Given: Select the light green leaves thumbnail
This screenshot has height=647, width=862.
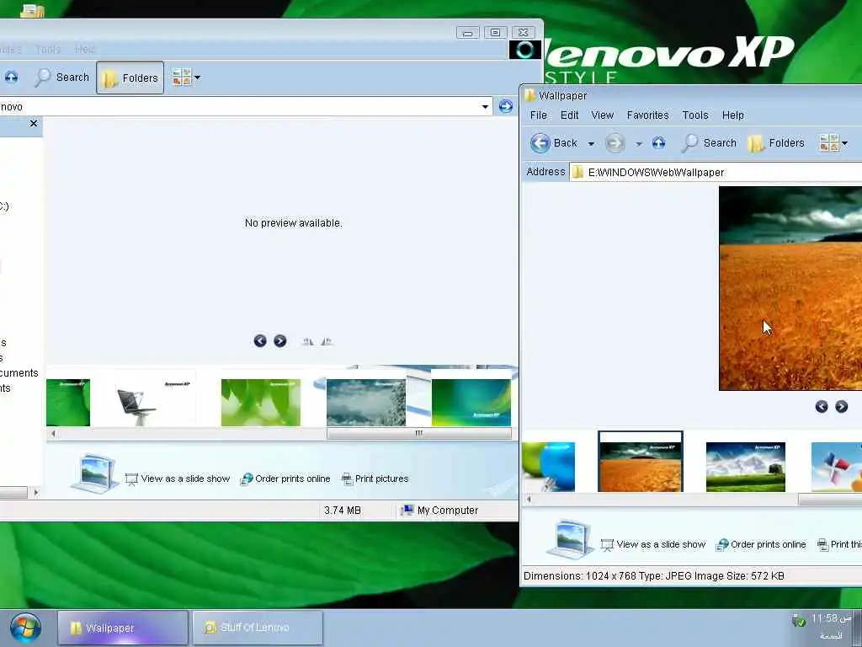Looking at the screenshot, I should point(261,402).
